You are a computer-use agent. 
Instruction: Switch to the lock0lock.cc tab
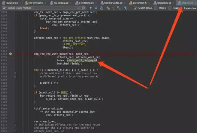tap(164, 3)
